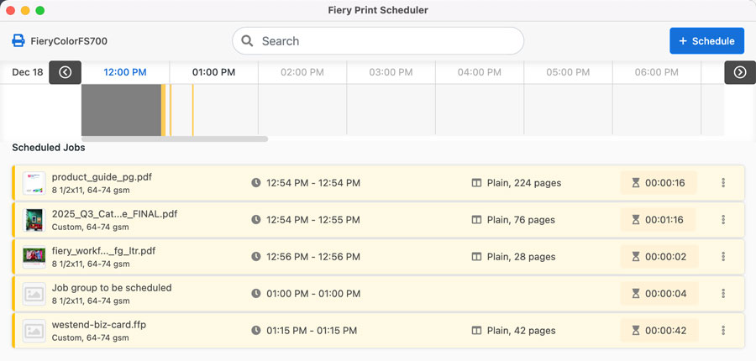Click the Schedule button
This screenshot has height=361, width=756.
(x=706, y=41)
